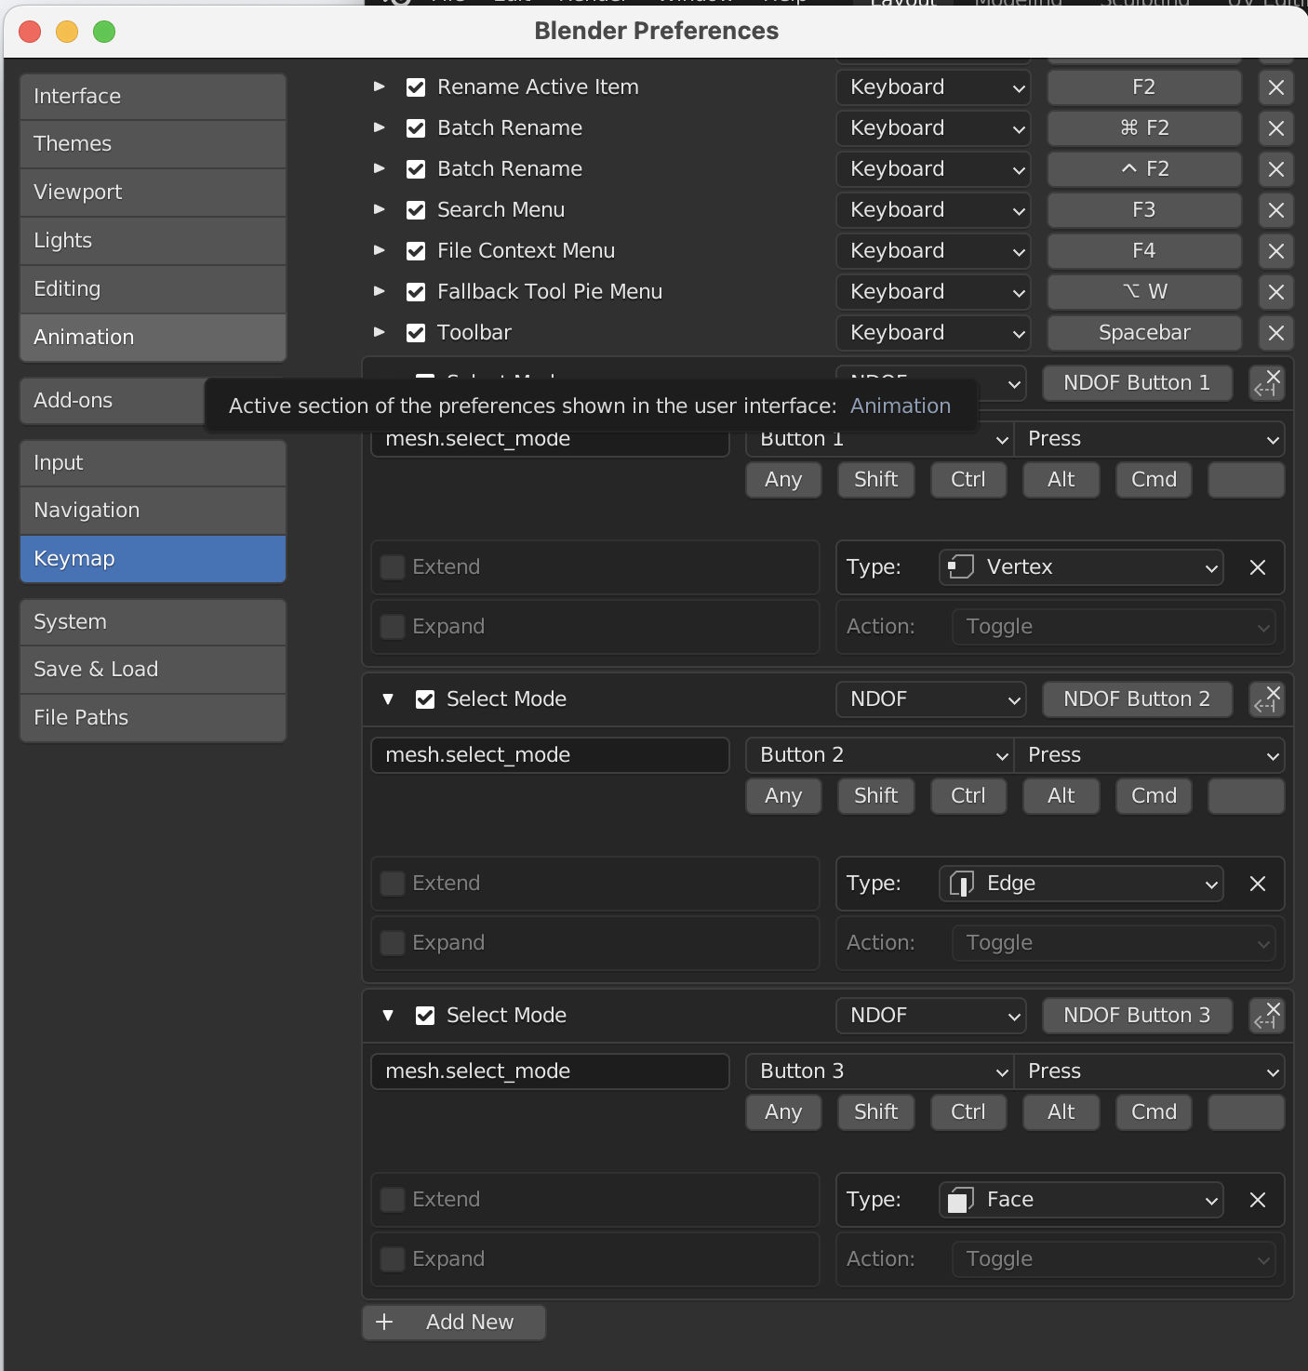Expand the Rename Active Item entry

379,87
